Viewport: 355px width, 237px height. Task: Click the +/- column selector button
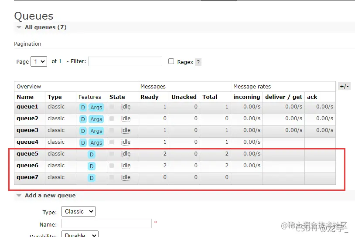point(344,86)
